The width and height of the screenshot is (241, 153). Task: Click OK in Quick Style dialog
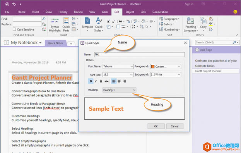point(156,126)
